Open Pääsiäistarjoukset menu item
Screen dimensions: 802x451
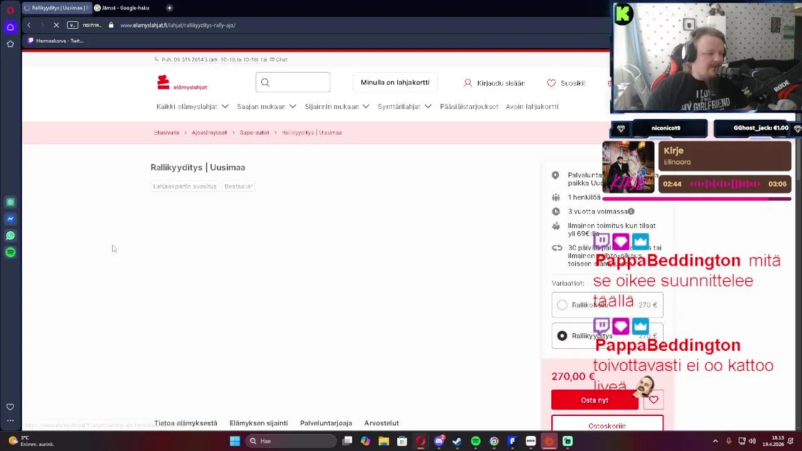[x=469, y=106]
